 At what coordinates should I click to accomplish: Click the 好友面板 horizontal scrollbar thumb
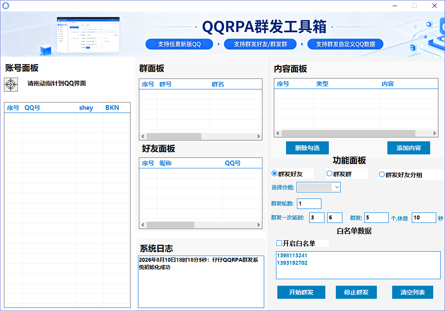pos(171,225)
